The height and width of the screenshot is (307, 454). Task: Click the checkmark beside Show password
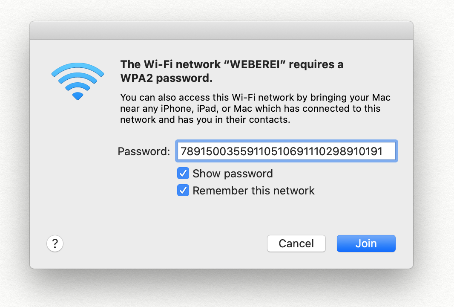[183, 174]
